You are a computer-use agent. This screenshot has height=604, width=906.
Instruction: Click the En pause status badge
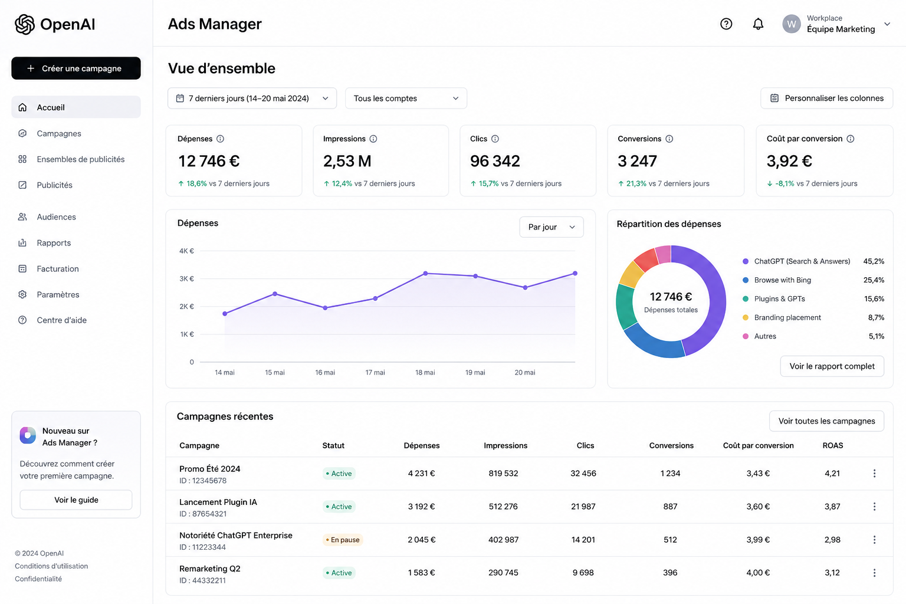point(343,540)
